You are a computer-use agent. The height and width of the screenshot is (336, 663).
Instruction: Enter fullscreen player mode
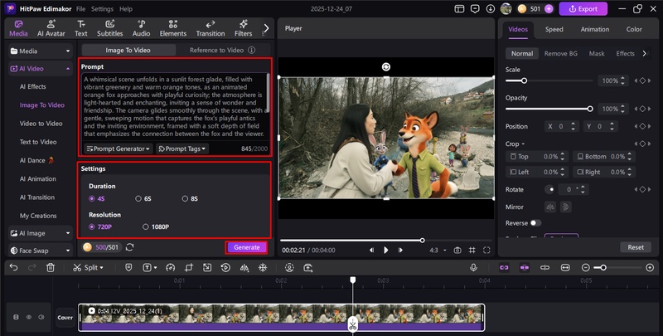pos(486,250)
